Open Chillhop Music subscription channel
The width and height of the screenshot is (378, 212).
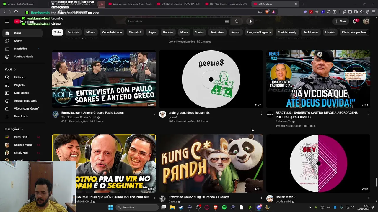22,145
